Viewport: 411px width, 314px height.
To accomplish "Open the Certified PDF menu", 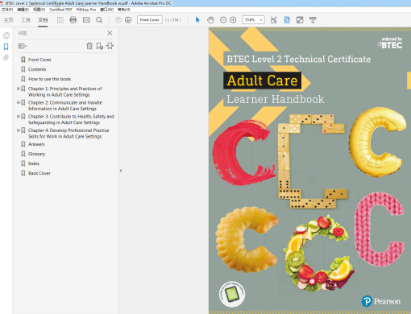I will click(x=60, y=10).
